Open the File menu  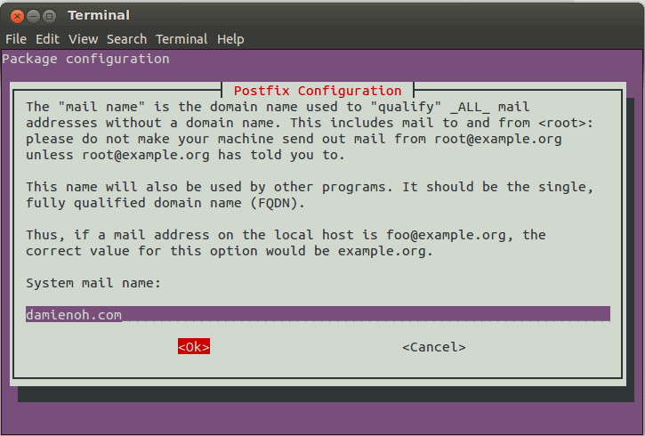[x=16, y=39]
